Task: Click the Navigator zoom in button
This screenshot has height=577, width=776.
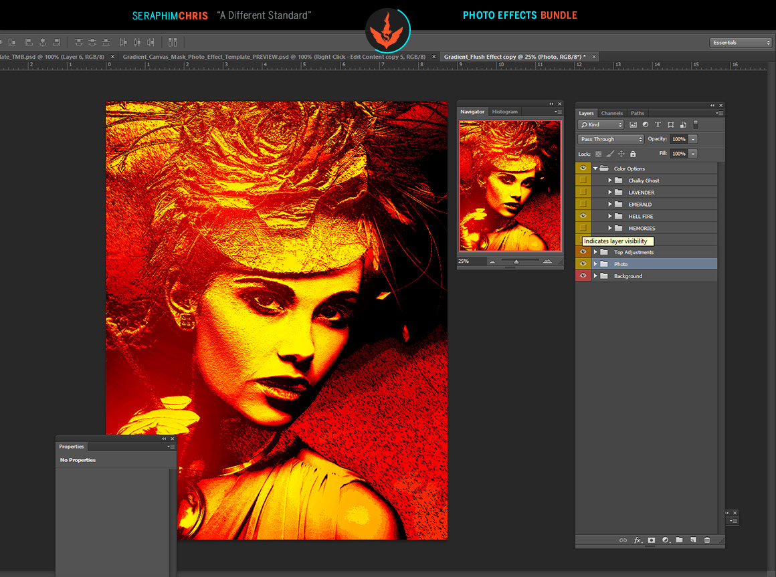Action: pos(548,261)
